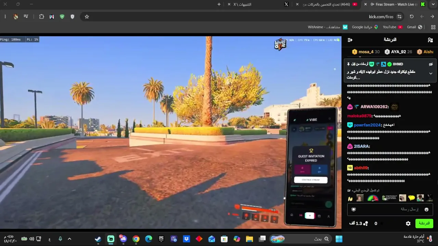The image size is (438, 246).
Task: Collapse the Kick chat panel
Action: point(350,40)
